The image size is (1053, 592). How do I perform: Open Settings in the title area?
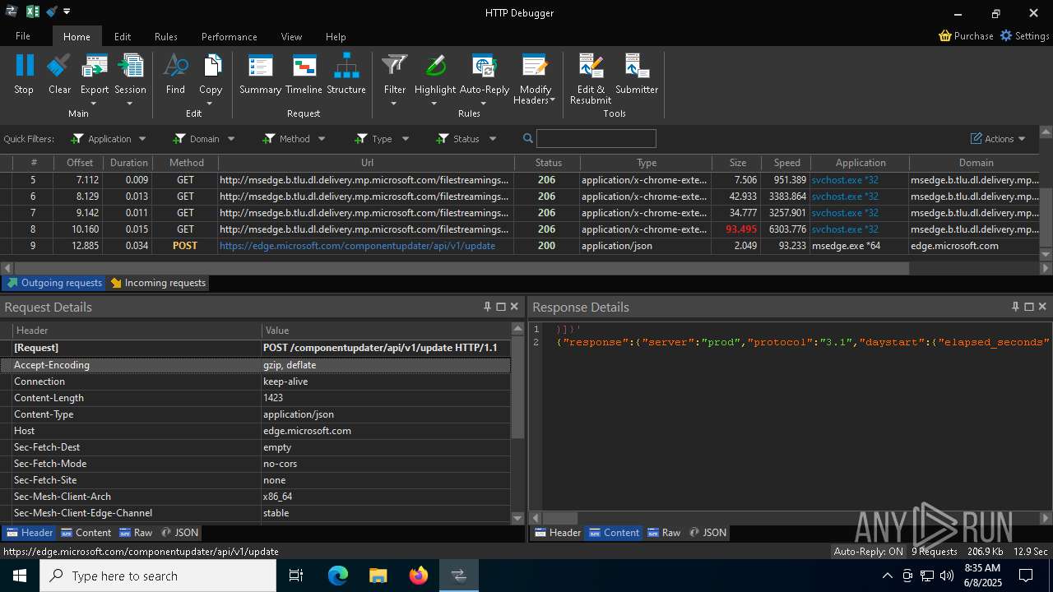[x=1024, y=36]
